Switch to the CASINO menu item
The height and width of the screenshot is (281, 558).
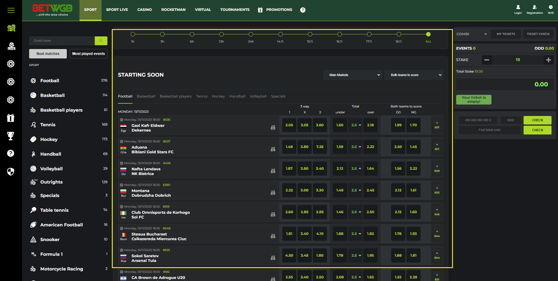145,10
